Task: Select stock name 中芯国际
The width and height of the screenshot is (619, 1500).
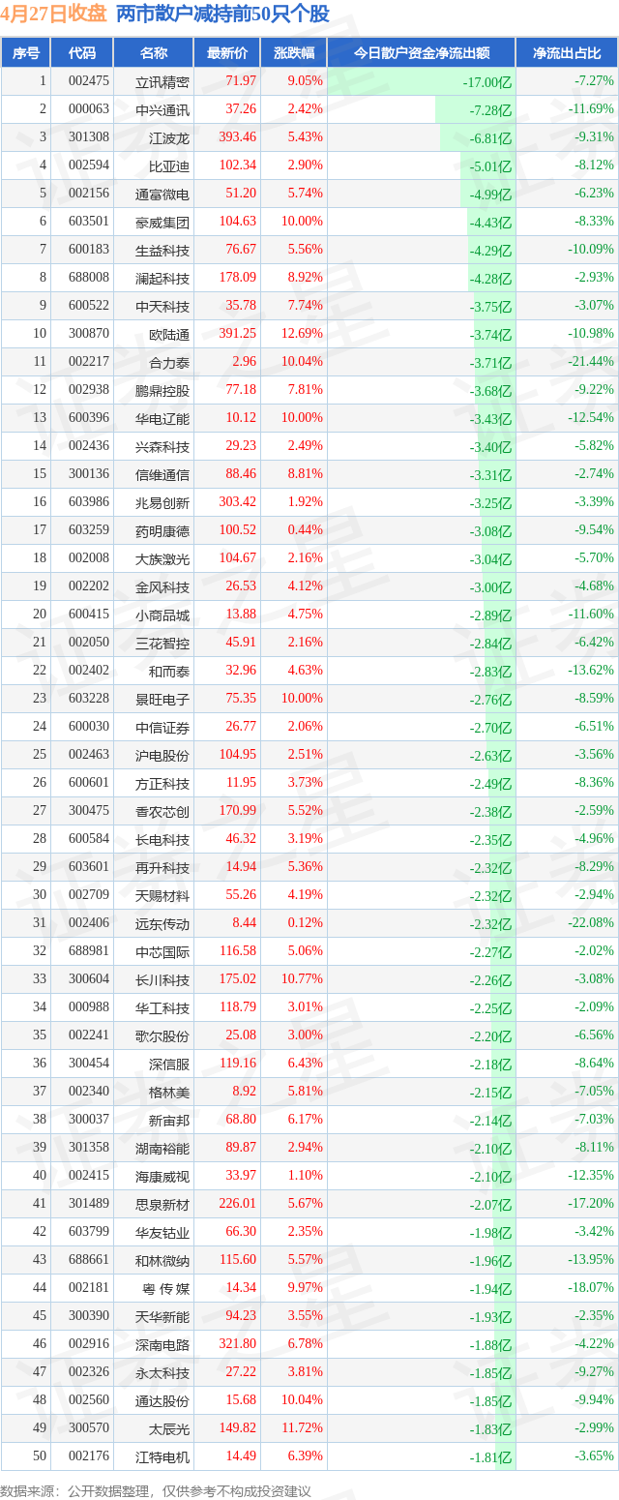Action: click(x=162, y=951)
